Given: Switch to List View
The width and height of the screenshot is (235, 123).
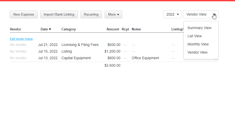Looking at the screenshot, I should pos(195,36).
